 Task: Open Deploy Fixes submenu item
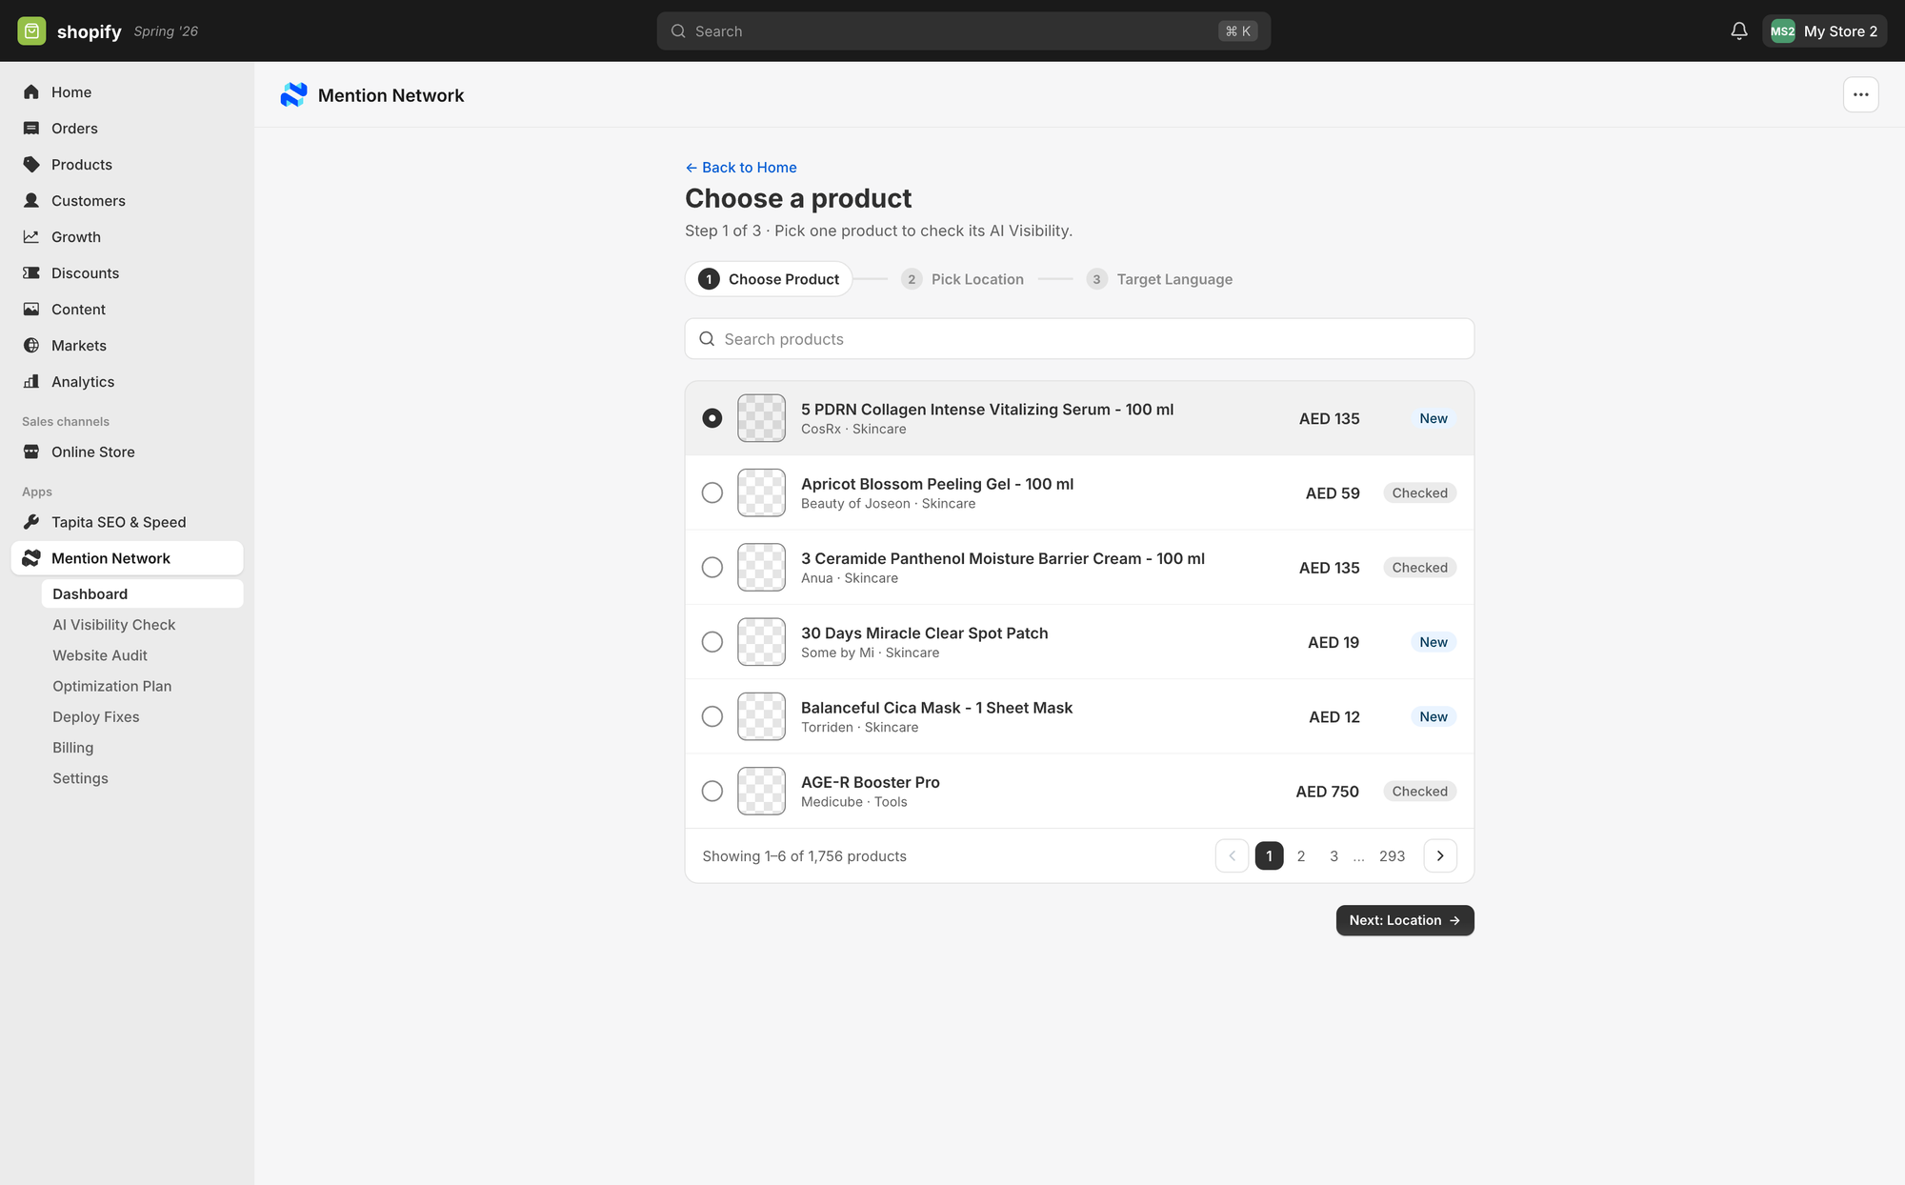(96, 717)
